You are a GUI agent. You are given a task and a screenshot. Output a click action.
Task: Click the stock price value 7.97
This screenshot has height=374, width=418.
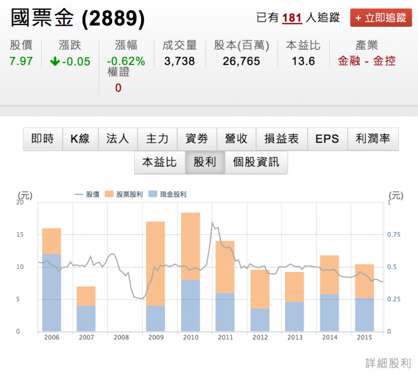pos(21,61)
